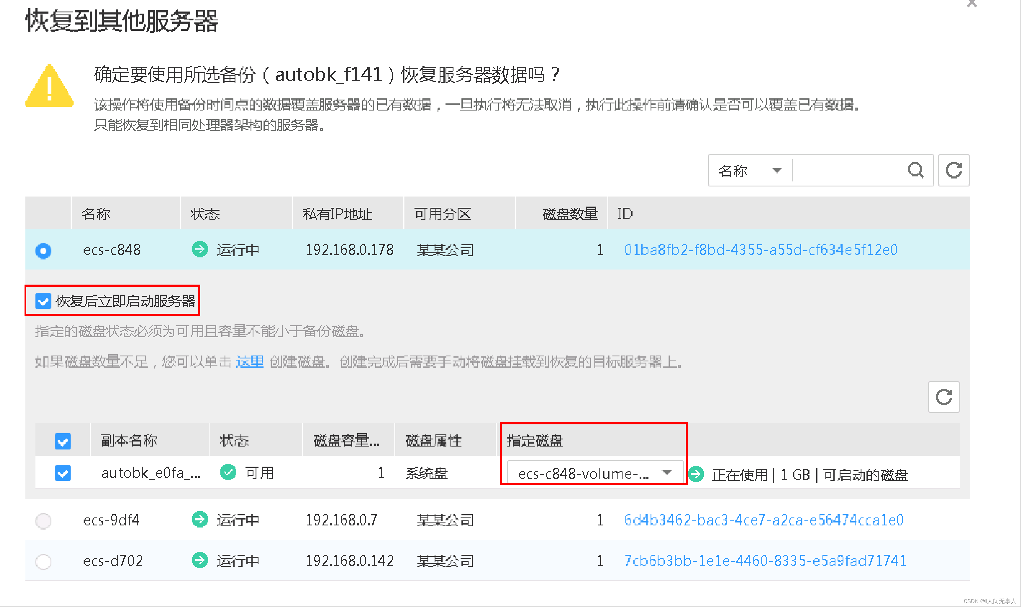Image resolution: width=1021 pixels, height=607 pixels.
Task: Open the 这里 link to create a disk
Action: [249, 362]
